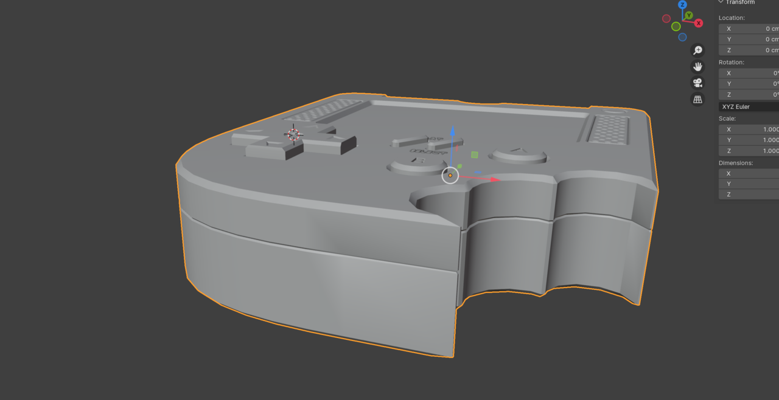The image size is (779, 400).
Task: Click the Location Z field
Action: tap(749, 50)
